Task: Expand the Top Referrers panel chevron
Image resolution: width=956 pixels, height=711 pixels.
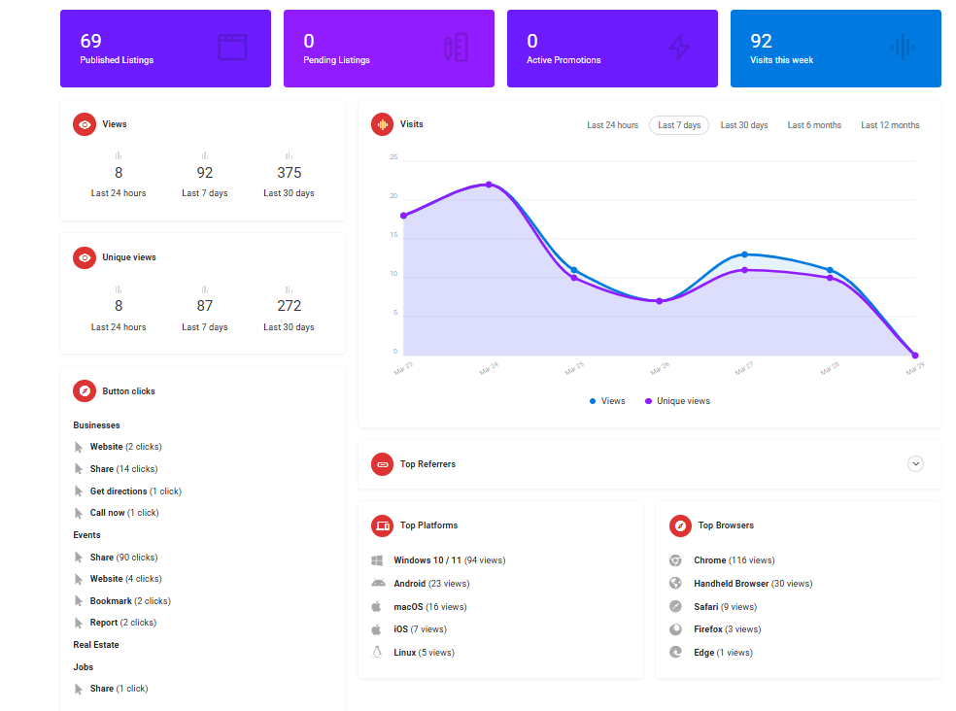Action: tap(915, 464)
